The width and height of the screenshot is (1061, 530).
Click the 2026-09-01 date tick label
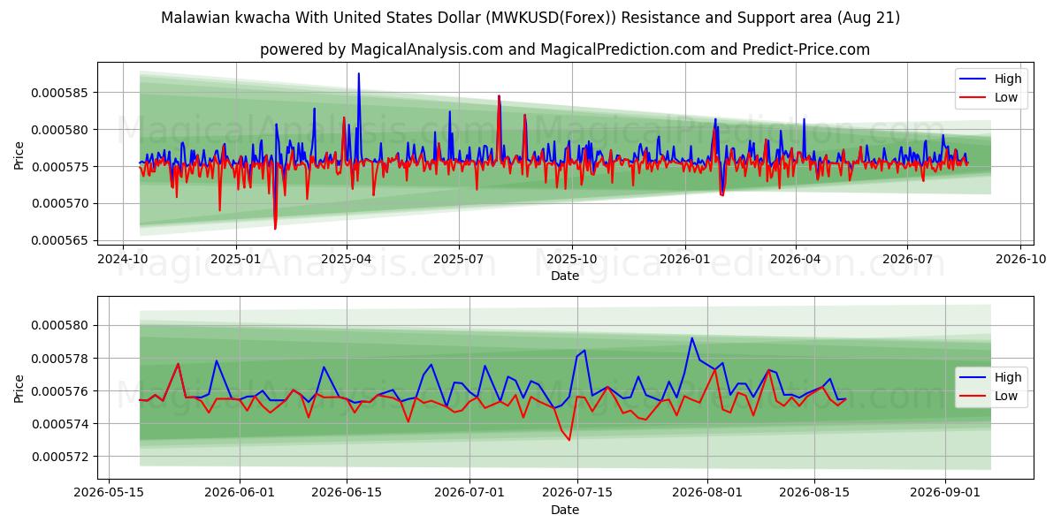coord(945,493)
